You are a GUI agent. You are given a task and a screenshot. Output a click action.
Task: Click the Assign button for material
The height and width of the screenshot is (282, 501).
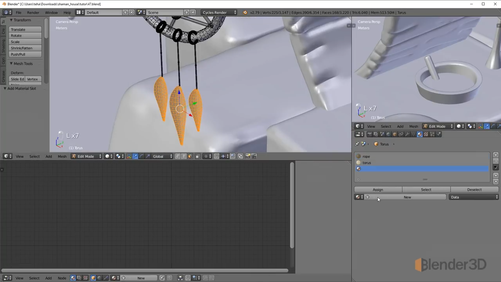(x=378, y=190)
